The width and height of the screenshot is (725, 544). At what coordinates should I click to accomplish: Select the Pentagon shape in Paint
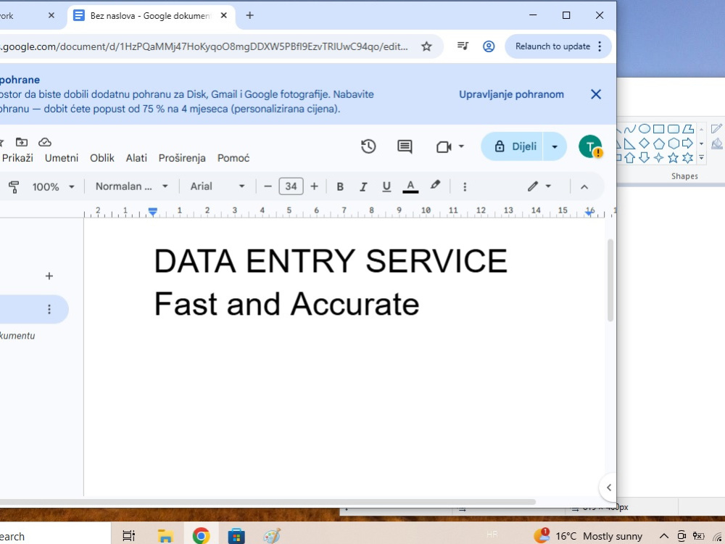click(659, 144)
